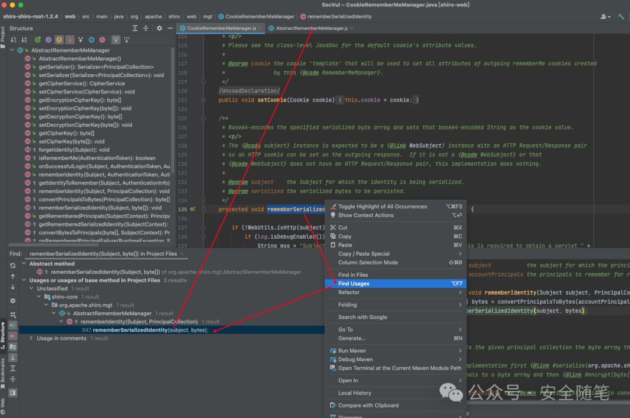Close the CookieRememberMeManager.java tab
The width and height of the screenshot is (630, 418).
[260, 28]
